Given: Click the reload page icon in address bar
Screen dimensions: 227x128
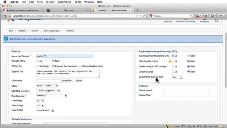Looking at the screenshot, I should coord(144,16).
